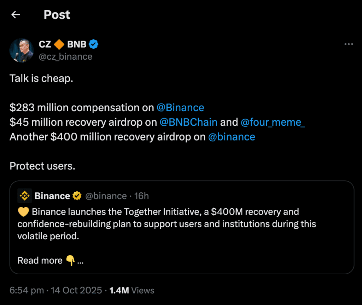
Task: Click the @binance handle in the quoted post
Action: click(x=106, y=196)
